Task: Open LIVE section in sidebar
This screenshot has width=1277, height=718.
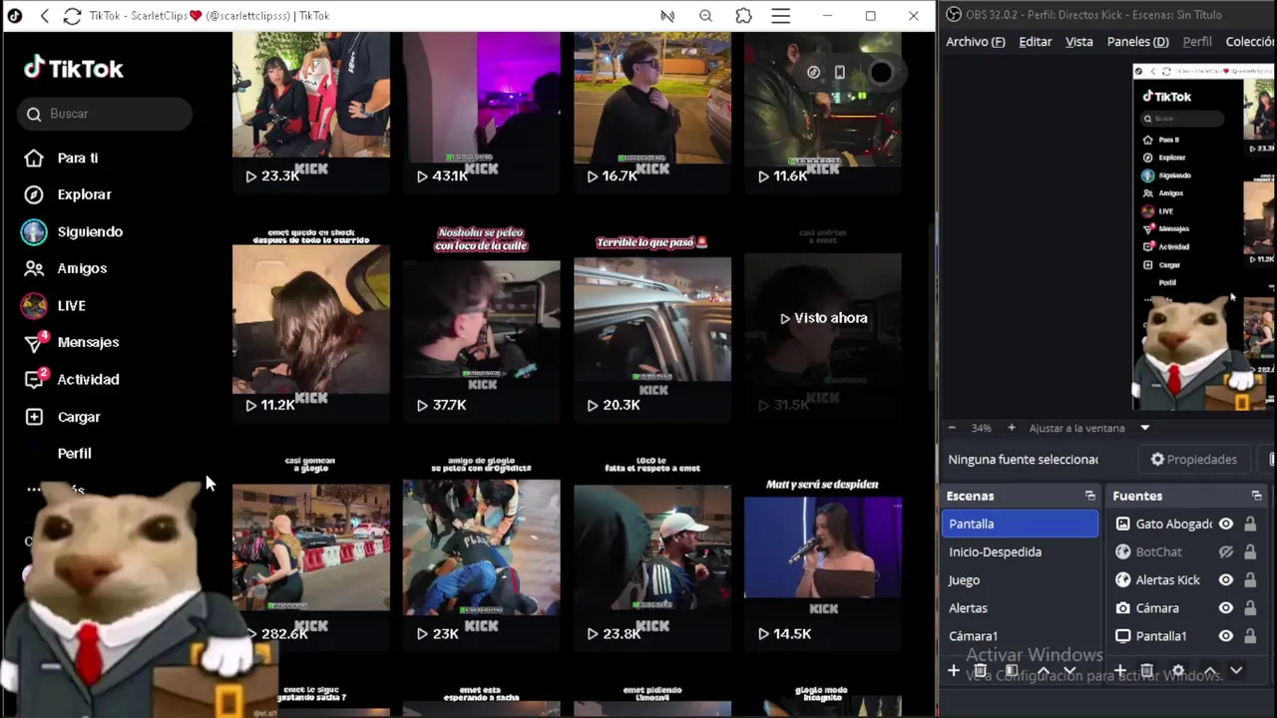Action: click(71, 305)
